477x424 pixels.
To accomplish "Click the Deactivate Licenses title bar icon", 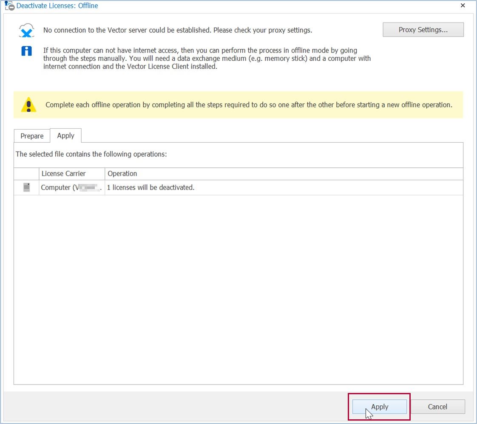I will pyautogui.click(x=9, y=6).
